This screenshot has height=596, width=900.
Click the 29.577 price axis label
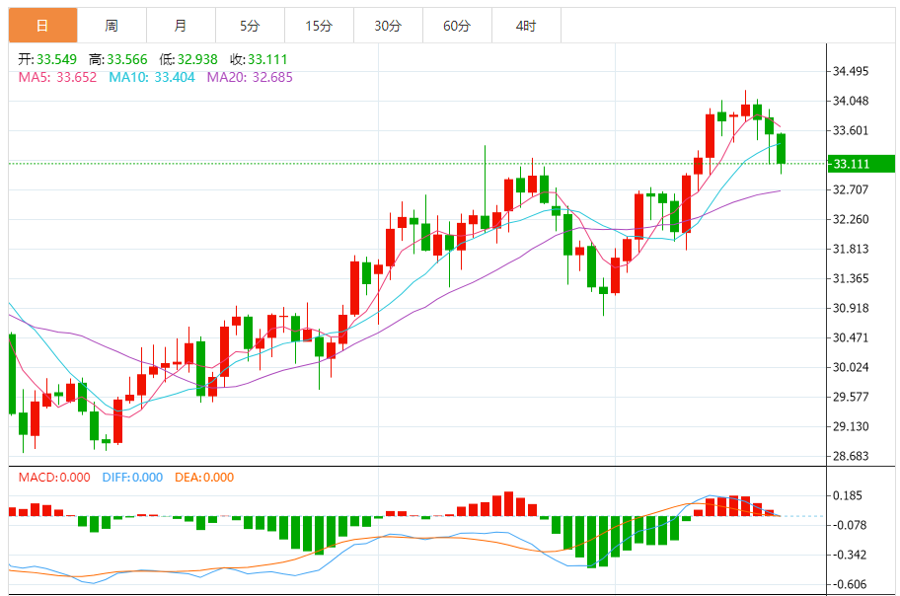point(851,397)
